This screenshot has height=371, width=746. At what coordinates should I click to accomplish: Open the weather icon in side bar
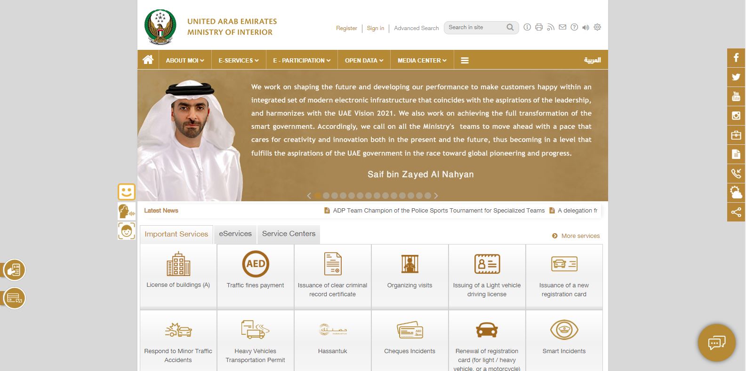pos(736,193)
